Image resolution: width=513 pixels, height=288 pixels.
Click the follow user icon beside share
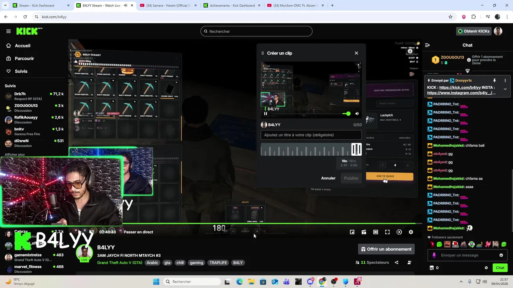click(x=409, y=262)
